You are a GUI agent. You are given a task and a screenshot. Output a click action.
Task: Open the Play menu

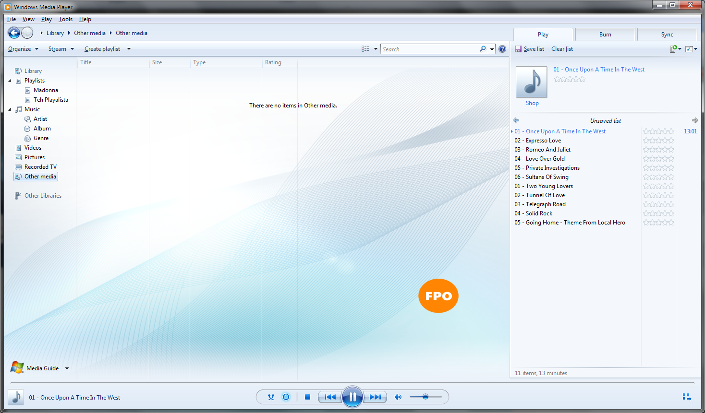click(47, 19)
